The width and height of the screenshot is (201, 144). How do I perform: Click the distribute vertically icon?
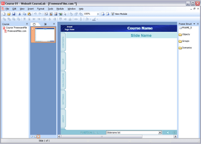coord(81,19)
